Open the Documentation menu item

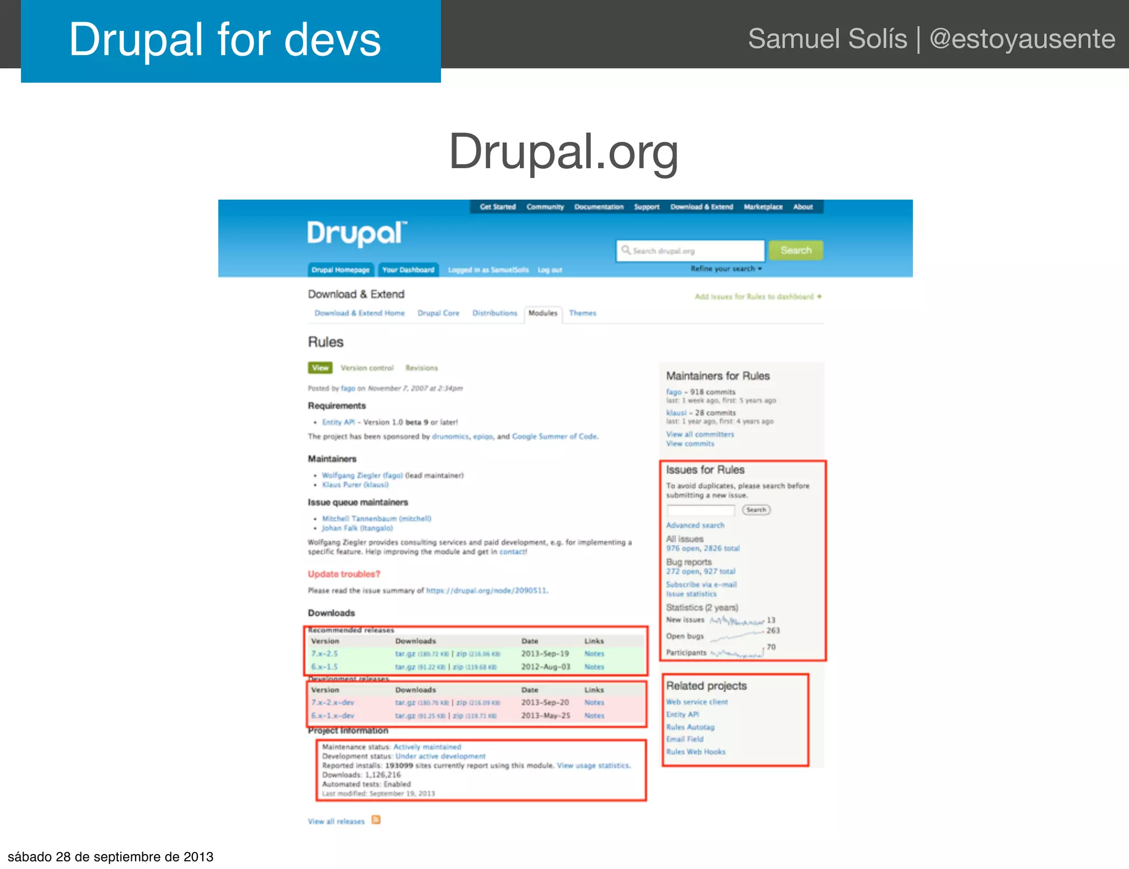click(599, 207)
